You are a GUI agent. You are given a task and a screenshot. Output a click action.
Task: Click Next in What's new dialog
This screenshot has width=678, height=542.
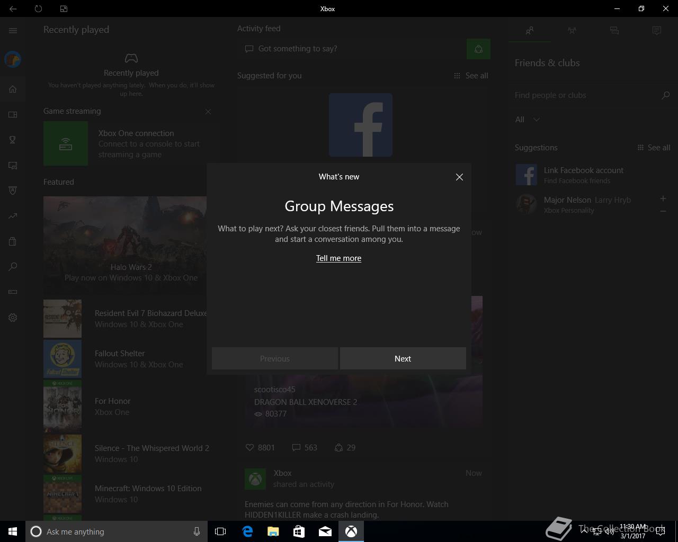click(x=403, y=358)
